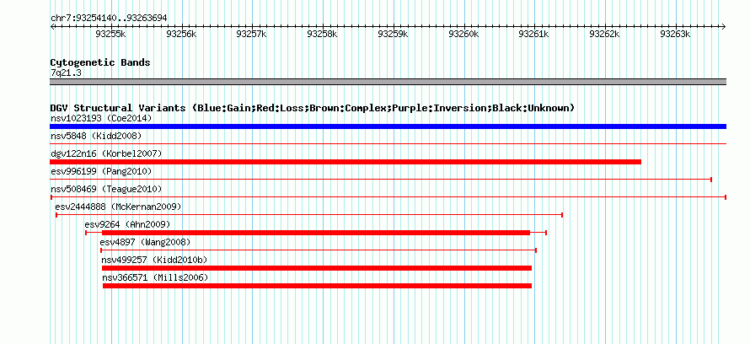Click the ruler's right arrowhead

(724, 26)
